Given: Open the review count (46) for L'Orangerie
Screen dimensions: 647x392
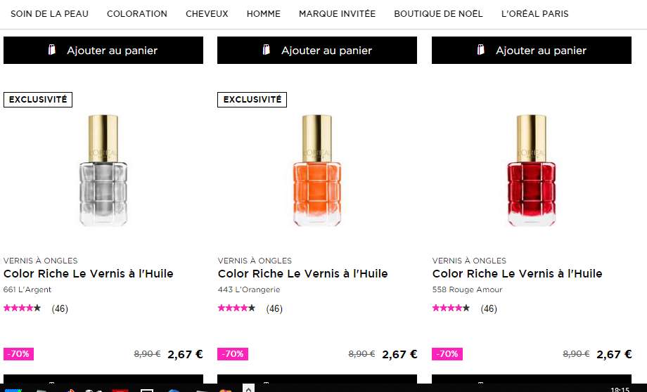Looking at the screenshot, I should pyautogui.click(x=274, y=308).
